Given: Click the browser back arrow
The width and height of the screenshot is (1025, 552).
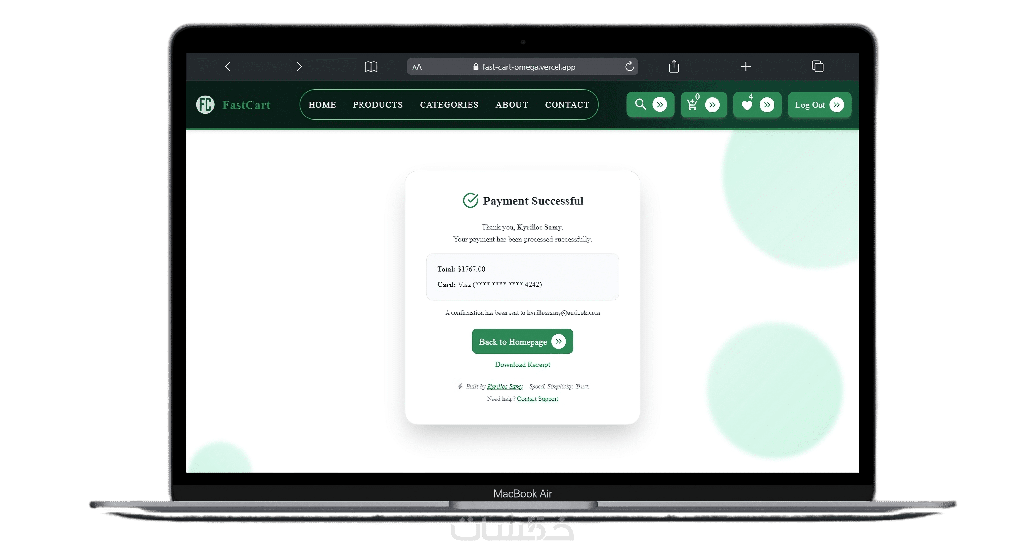Looking at the screenshot, I should 228,66.
